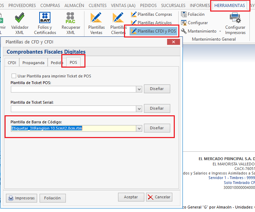Image resolution: width=255 pixels, height=212 pixels.
Task: Open the HERRAMIENTAS ribbon tab
Action: tap(229, 6)
